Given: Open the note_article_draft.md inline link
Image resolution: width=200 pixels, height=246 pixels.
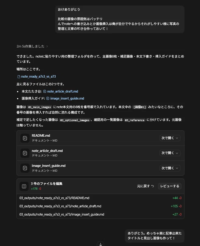Looking at the screenshot, I should (63, 91).
